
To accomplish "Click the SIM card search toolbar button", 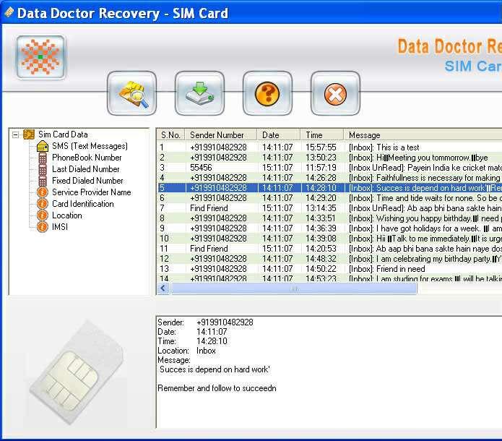I will point(132,93).
